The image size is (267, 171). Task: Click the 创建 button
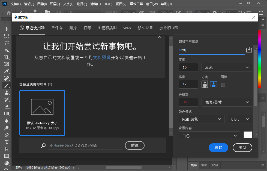pyautogui.click(x=218, y=148)
